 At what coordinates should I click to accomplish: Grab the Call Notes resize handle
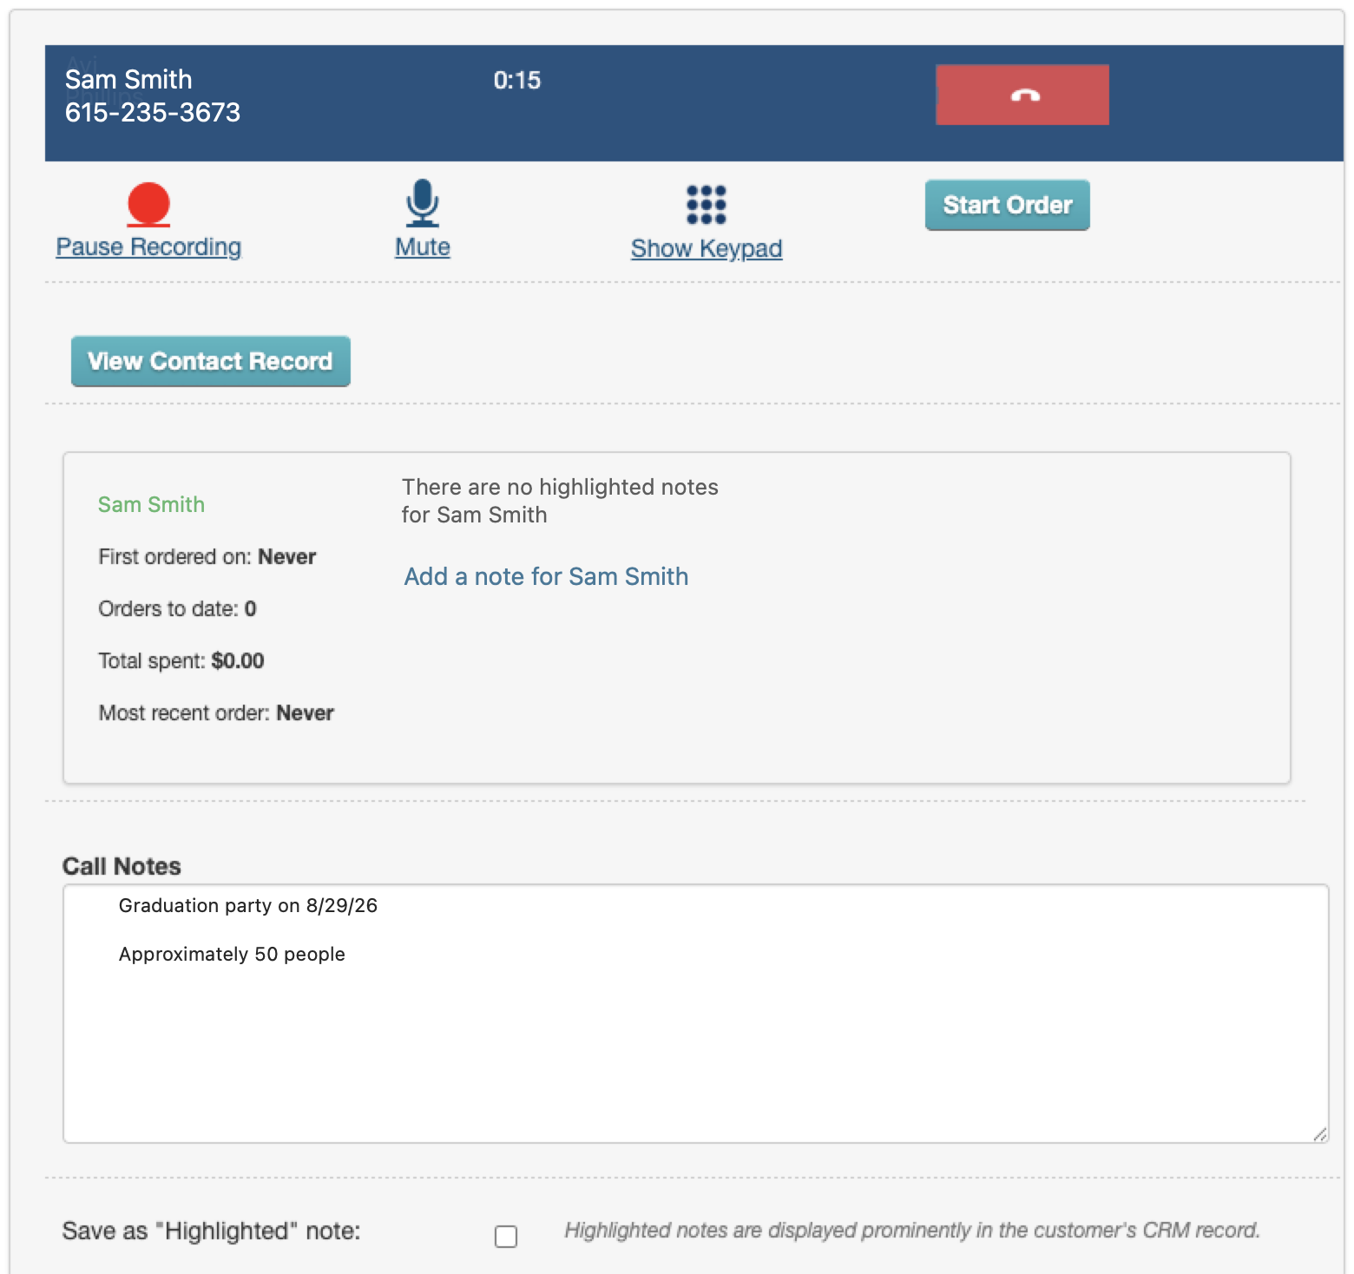tap(1320, 1134)
